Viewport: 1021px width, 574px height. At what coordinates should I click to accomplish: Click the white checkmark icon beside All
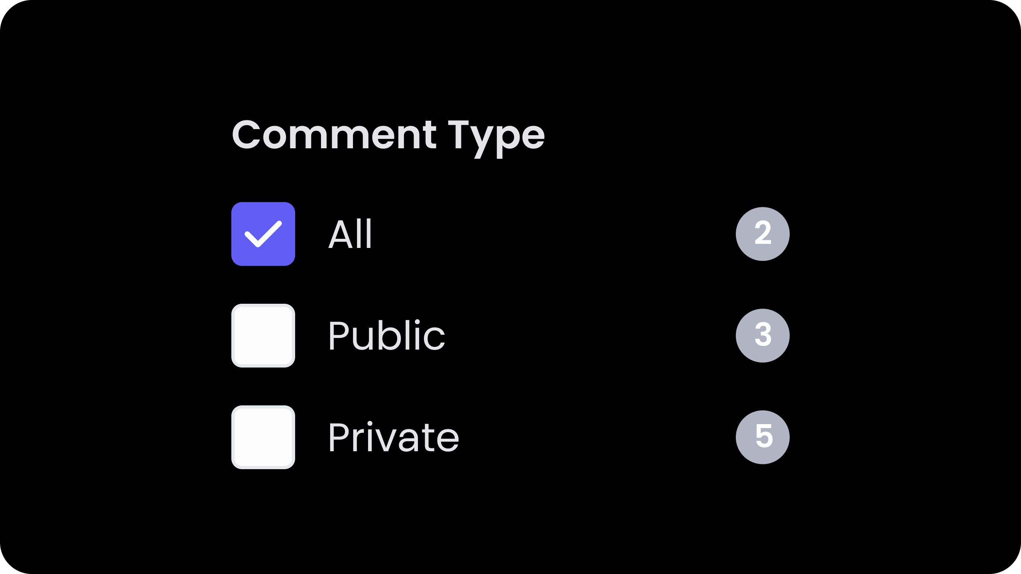coord(263,234)
